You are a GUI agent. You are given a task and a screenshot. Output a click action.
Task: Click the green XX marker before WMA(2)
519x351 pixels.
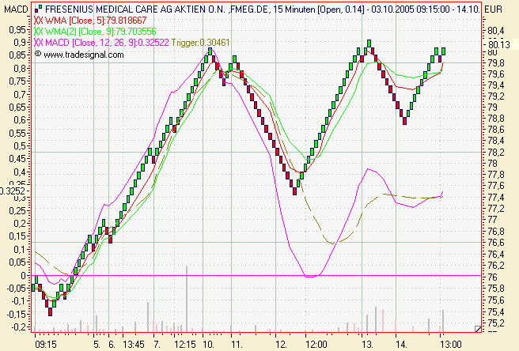(39, 32)
